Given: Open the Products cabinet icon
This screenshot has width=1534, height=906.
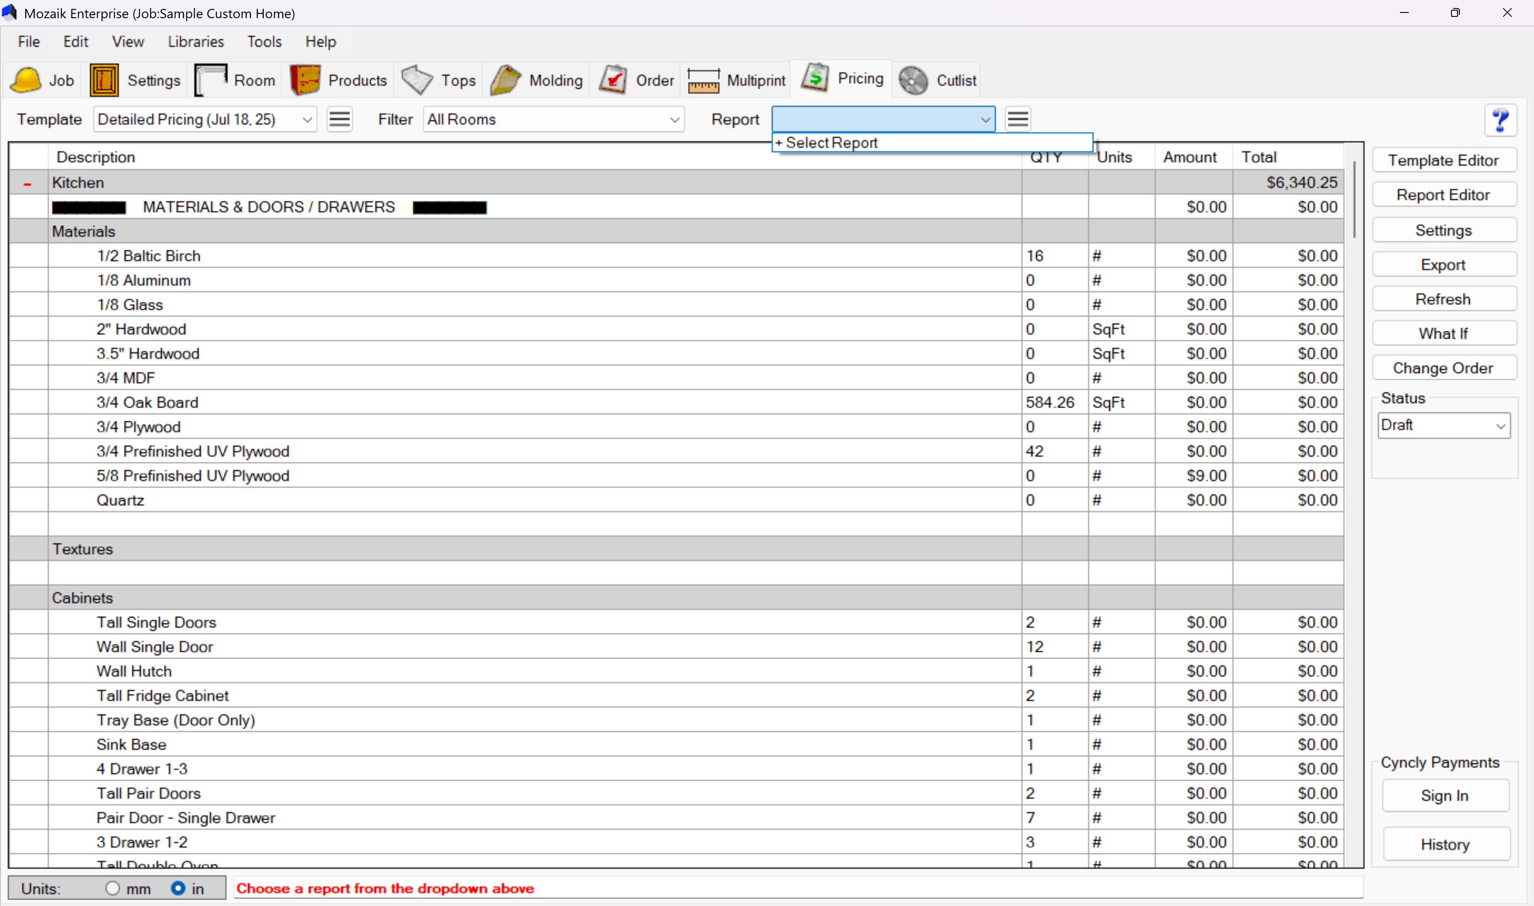Looking at the screenshot, I should point(305,80).
